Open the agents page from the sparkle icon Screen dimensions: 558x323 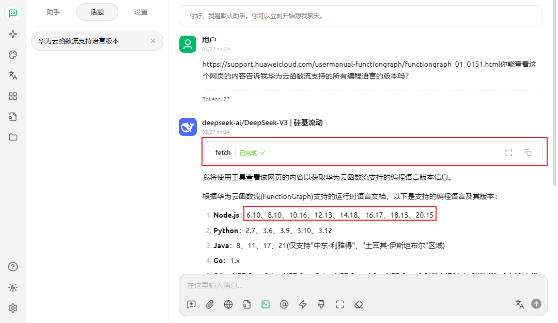tap(13, 34)
